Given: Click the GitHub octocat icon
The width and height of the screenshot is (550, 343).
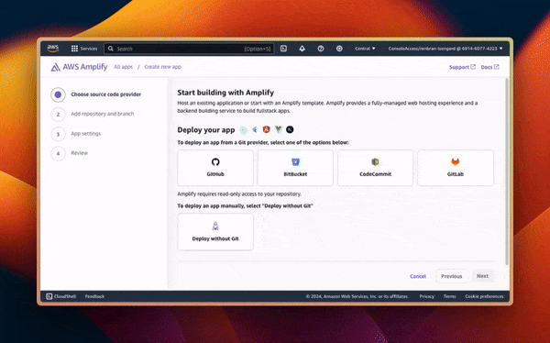Looking at the screenshot, I should [x=215, y=161].
